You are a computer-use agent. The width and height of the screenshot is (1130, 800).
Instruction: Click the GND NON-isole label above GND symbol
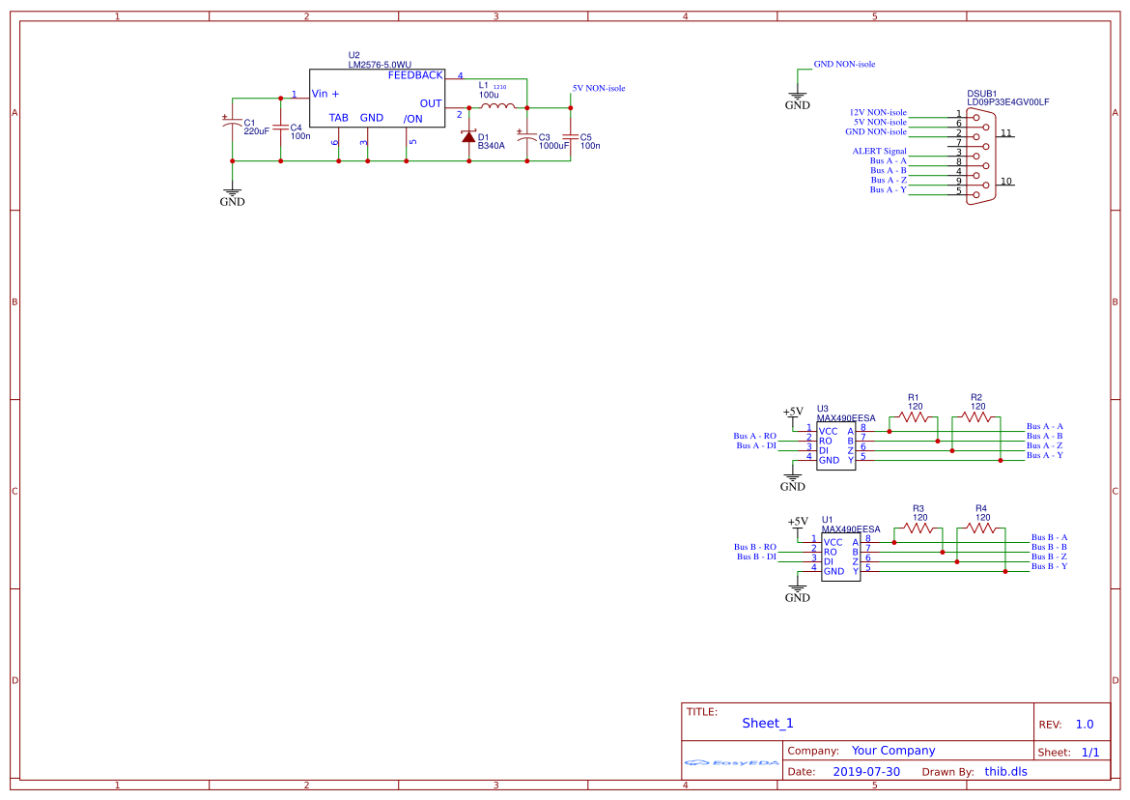click(845, 64)
